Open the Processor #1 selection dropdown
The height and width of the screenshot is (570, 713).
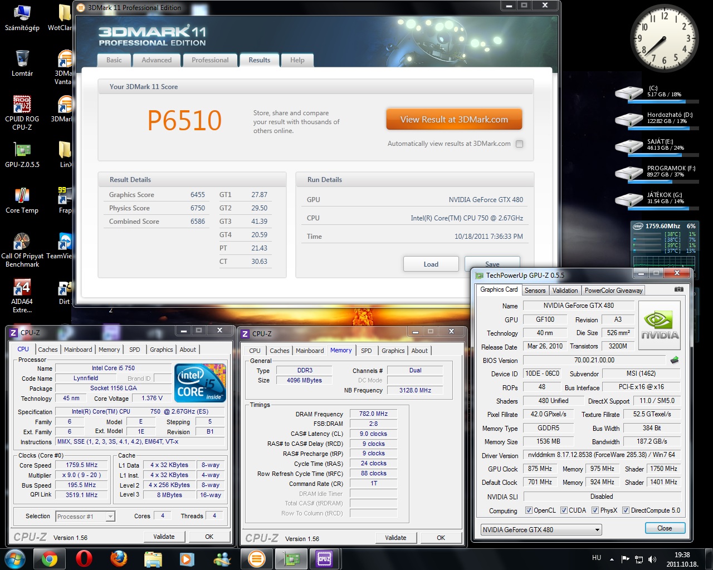click(85, 517)
